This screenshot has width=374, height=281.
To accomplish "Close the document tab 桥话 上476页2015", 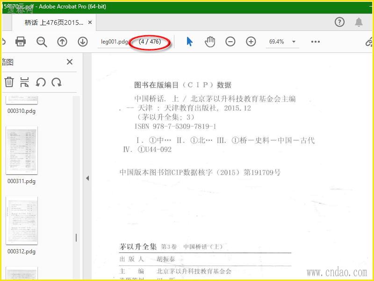I will pos(90,22).
